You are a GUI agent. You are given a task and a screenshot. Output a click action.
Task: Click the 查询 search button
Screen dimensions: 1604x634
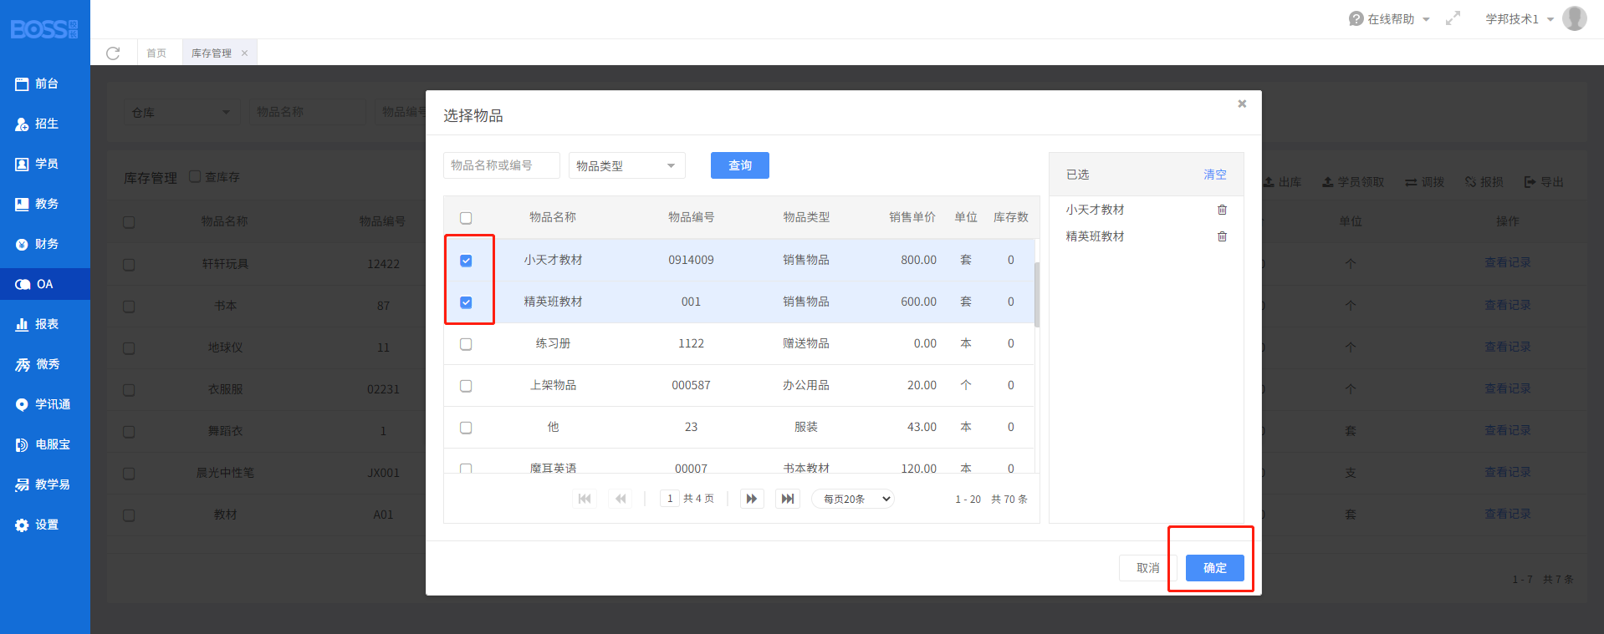(740, 165)
